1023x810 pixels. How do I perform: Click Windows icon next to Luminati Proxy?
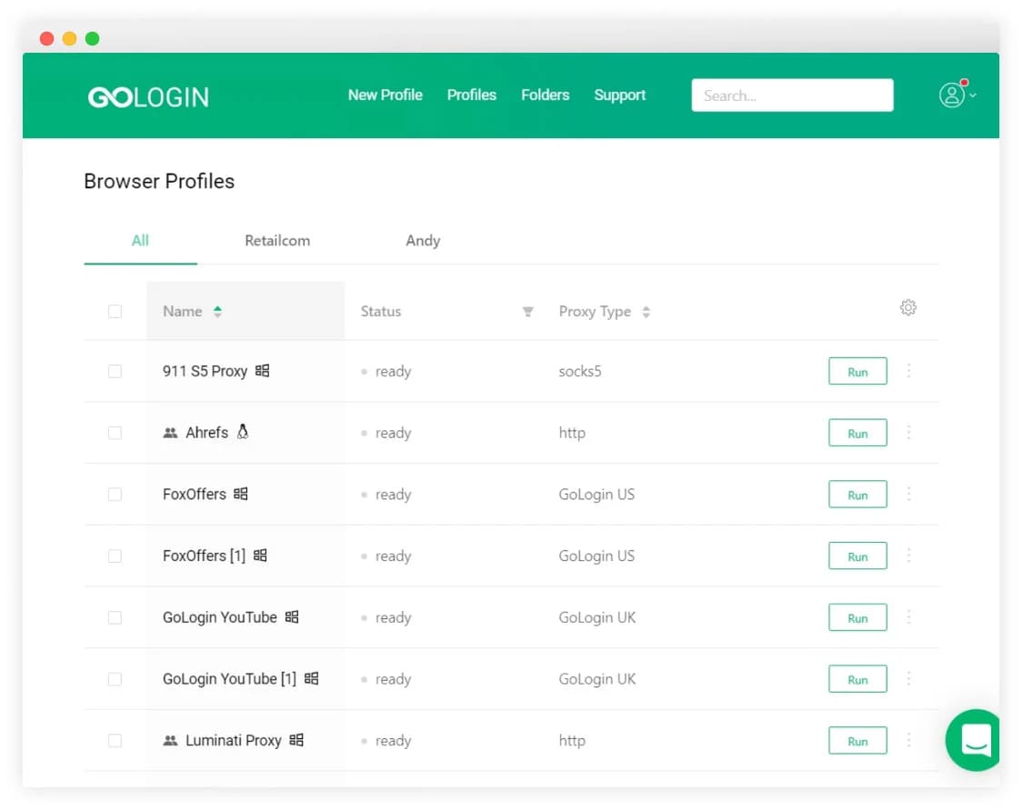coord(296,740)
